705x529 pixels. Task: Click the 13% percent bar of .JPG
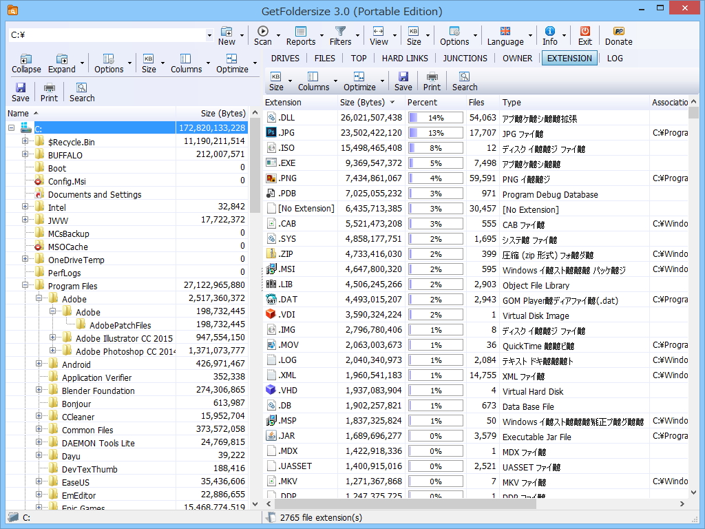(x=436, y=133)
